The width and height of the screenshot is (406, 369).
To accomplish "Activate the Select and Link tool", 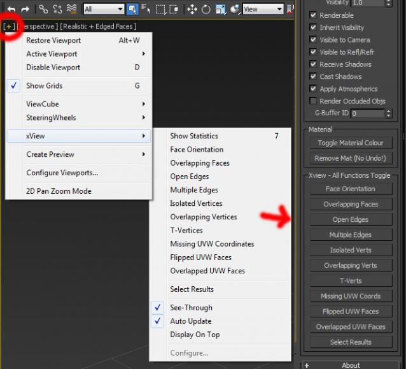I will point(43,10).
